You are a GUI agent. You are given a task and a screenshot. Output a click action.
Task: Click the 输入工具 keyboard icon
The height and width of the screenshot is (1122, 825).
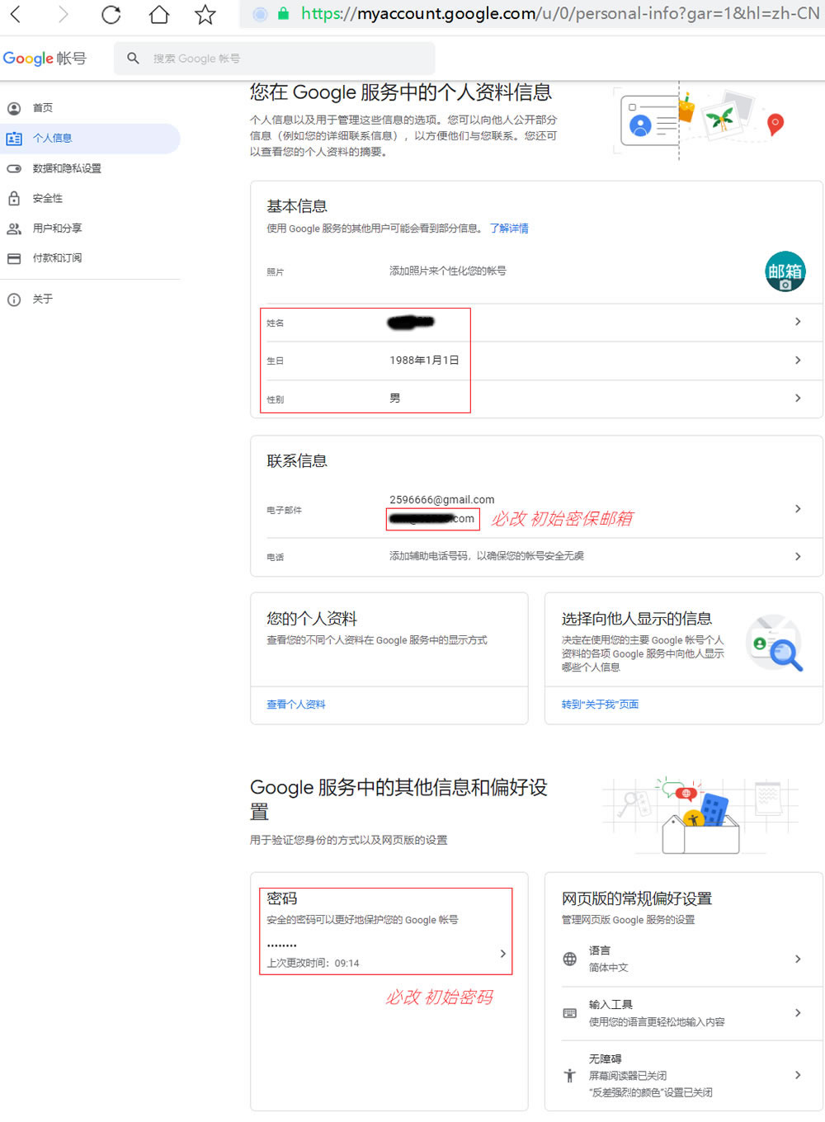570,1013
